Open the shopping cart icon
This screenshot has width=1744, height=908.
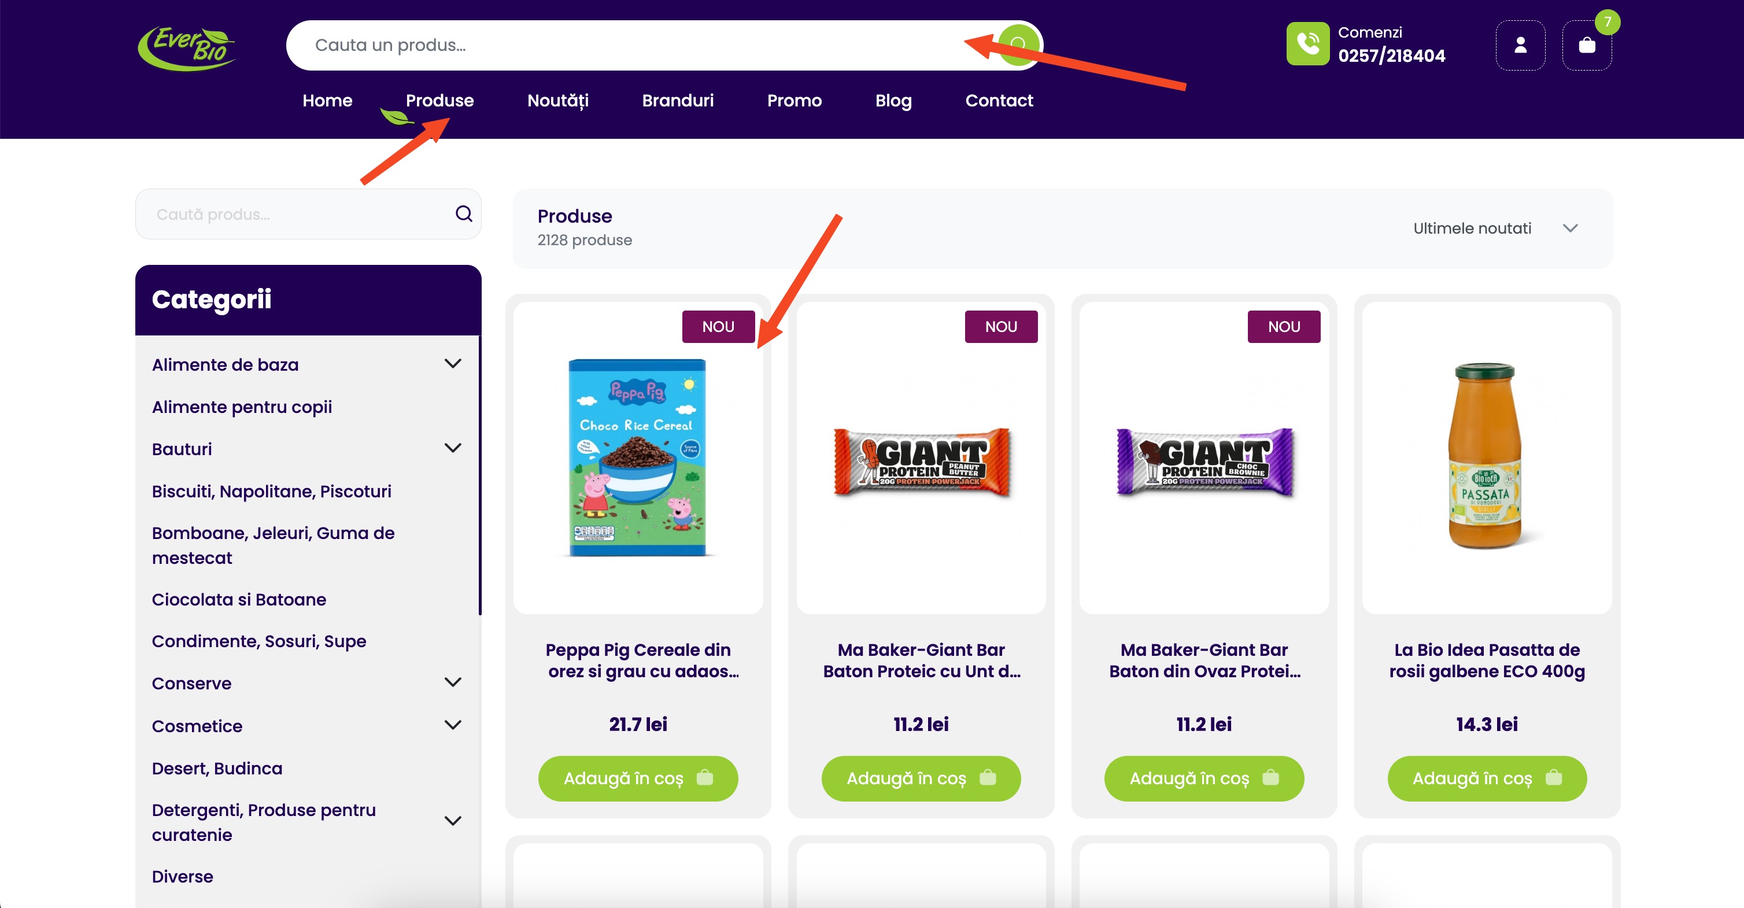[1586, 45]
